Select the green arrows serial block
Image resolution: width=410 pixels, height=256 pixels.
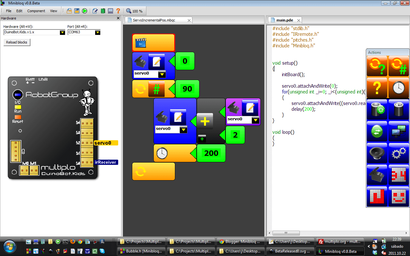tap(377, 131)
